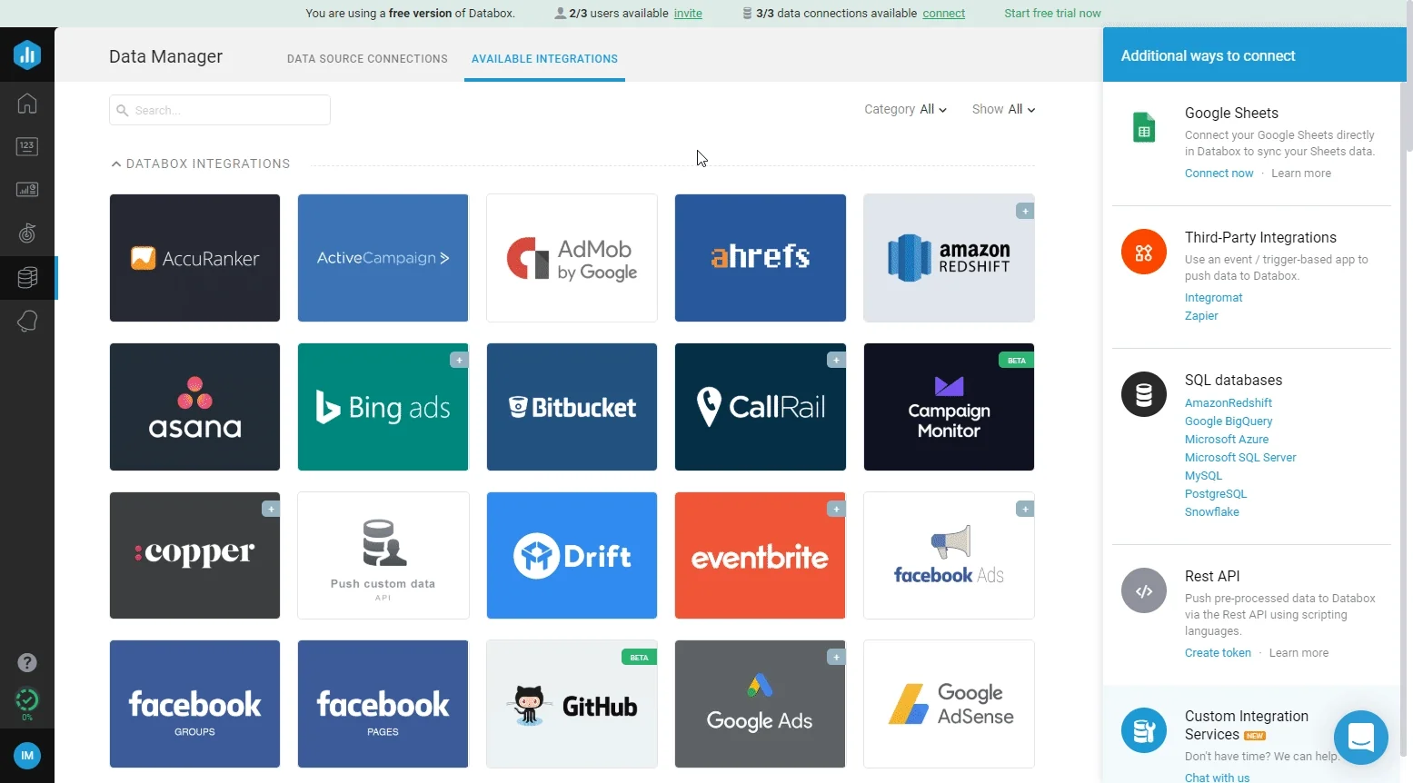The image size is (1413, 783).
Task: Click Connect now for Google Sheets
Action: (x=1219, y=173)
